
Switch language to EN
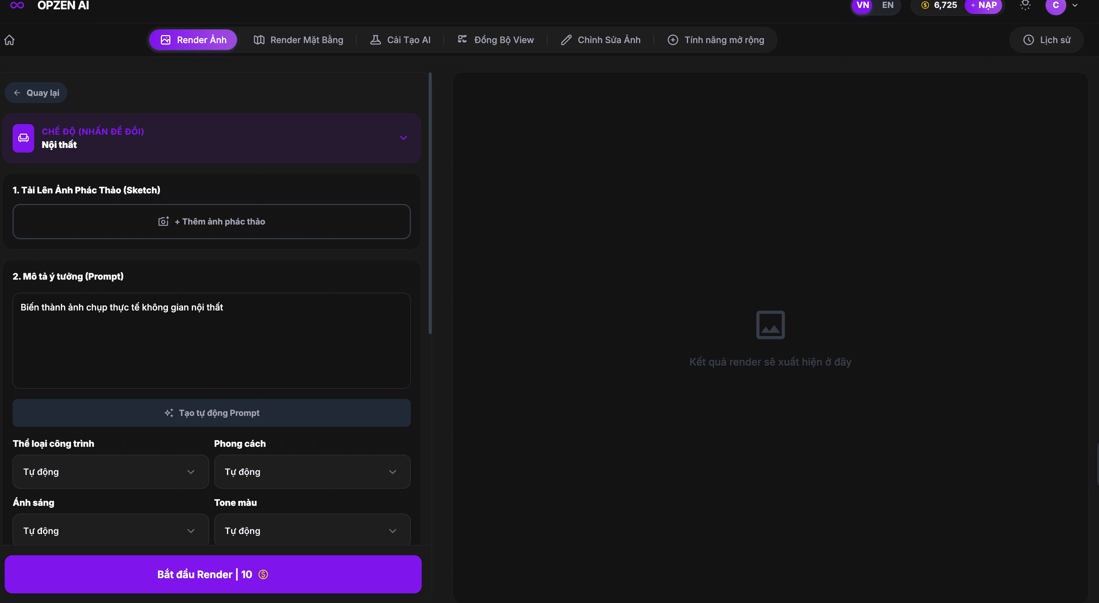coord(887,5)
